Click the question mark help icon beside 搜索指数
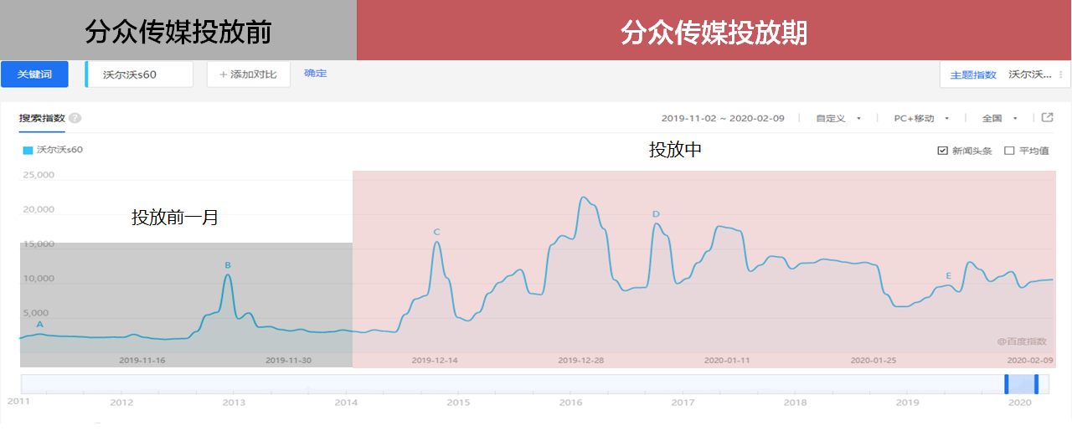 [75, 118]
